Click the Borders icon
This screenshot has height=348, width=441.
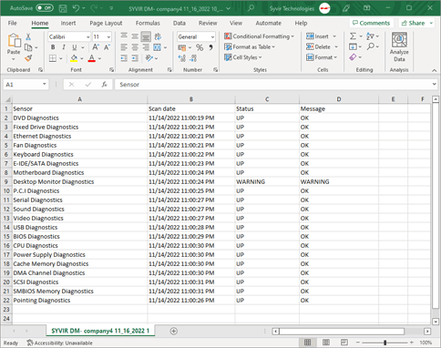53,58
